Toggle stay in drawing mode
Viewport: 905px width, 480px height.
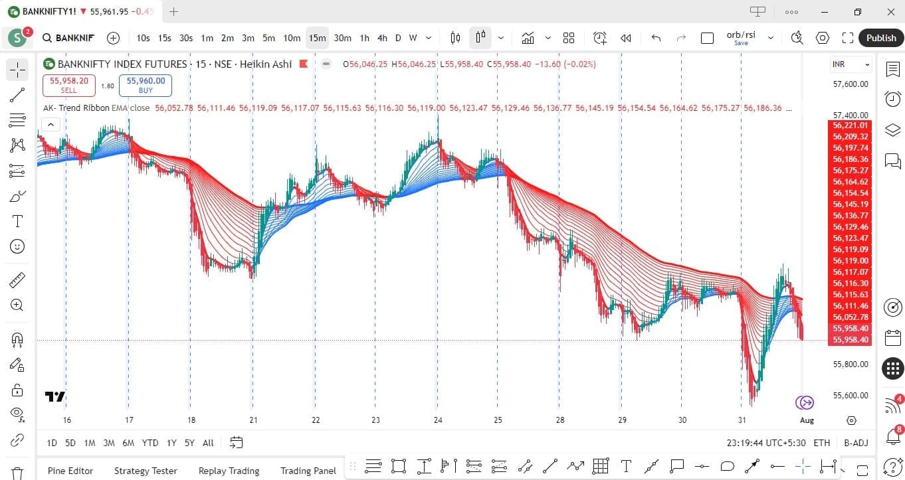(x=17, y=364)
